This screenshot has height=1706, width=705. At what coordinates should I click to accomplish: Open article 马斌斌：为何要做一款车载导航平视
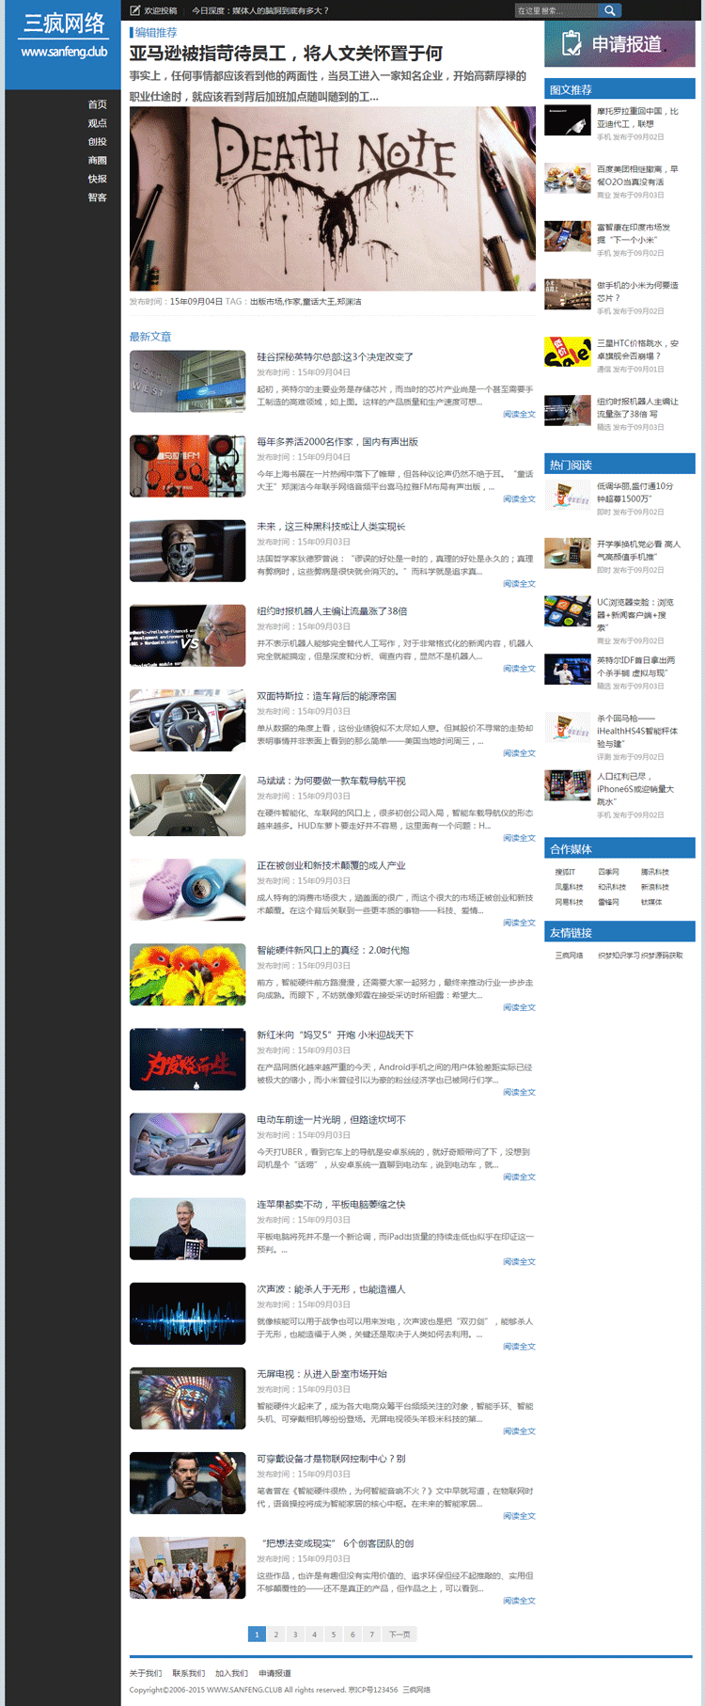click(x=332, y=781)
